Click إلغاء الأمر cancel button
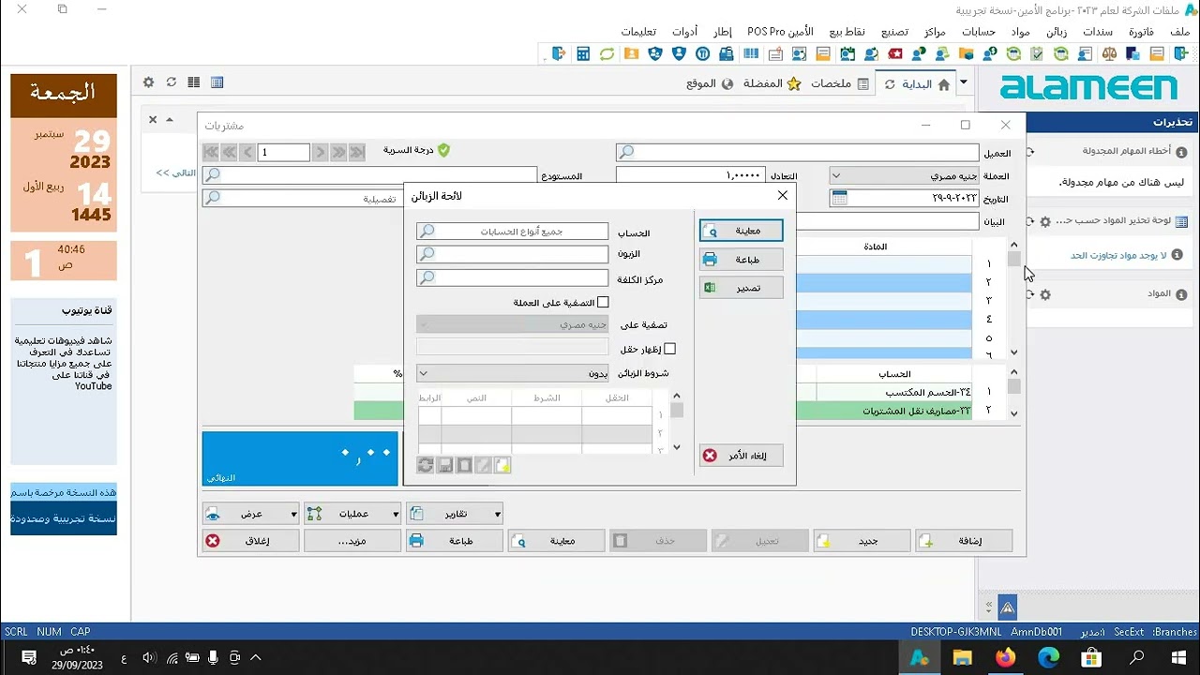Image resolution: width=1200 pixels, height=675 pixels. (x=741, y=456)
